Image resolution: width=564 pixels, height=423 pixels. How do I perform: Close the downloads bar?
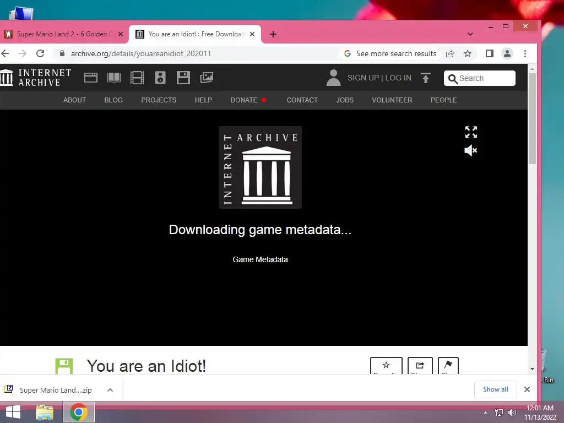[x=527, y=389]
